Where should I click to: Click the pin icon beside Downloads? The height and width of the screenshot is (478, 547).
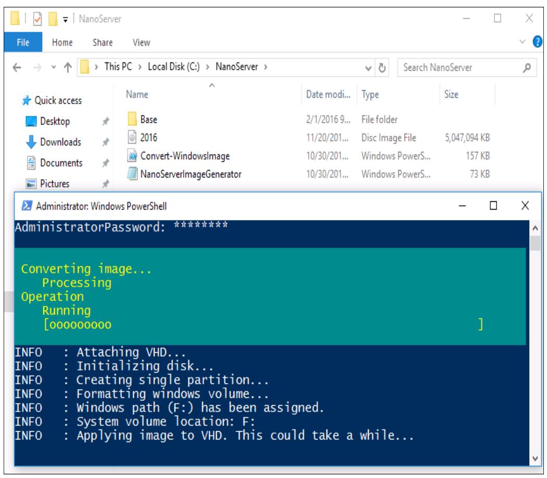click(106, 142)
